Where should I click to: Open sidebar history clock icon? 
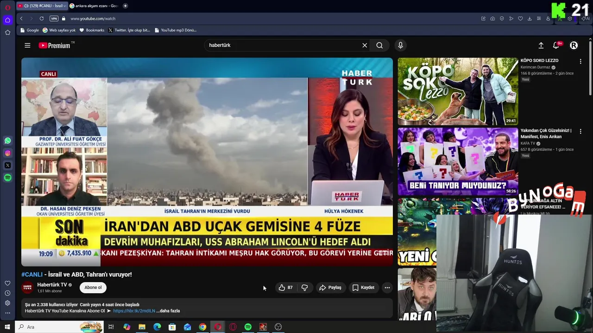point(7,293)
